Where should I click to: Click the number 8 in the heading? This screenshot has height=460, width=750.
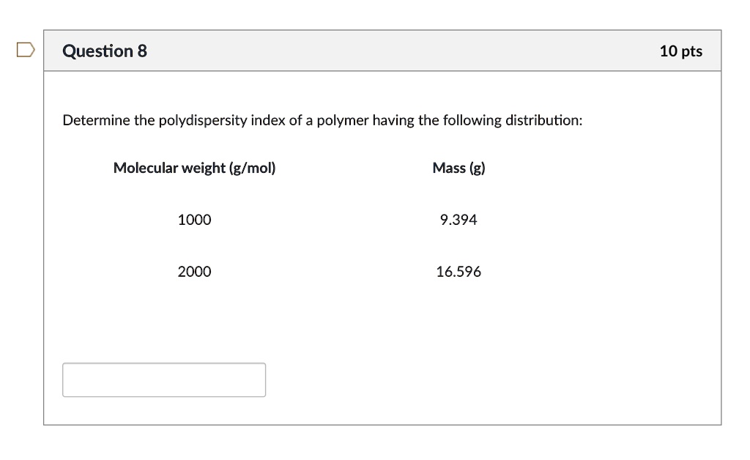pyautogui.click(x=142, y=51)
